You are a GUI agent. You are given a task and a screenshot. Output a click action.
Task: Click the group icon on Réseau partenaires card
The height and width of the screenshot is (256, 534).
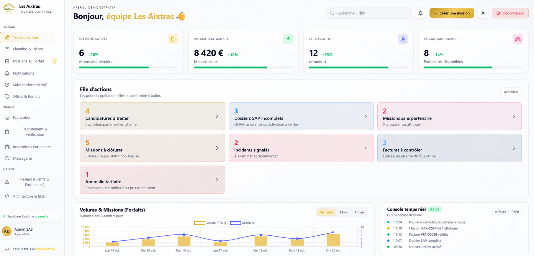tap(518, 39)
